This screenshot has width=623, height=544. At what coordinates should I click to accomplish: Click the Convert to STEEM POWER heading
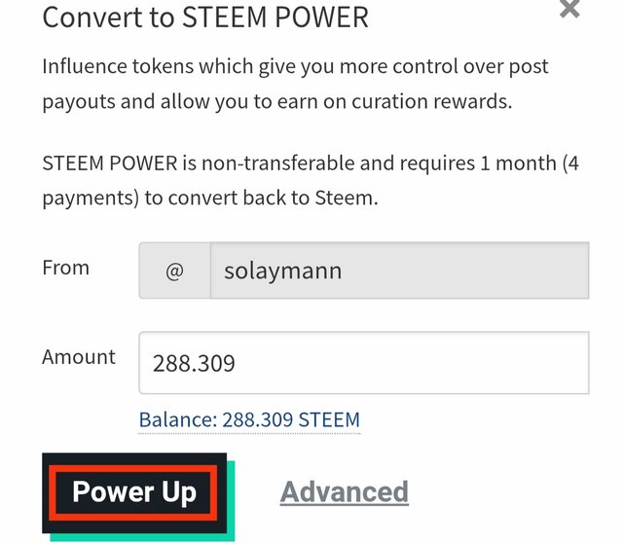[205, 18]
